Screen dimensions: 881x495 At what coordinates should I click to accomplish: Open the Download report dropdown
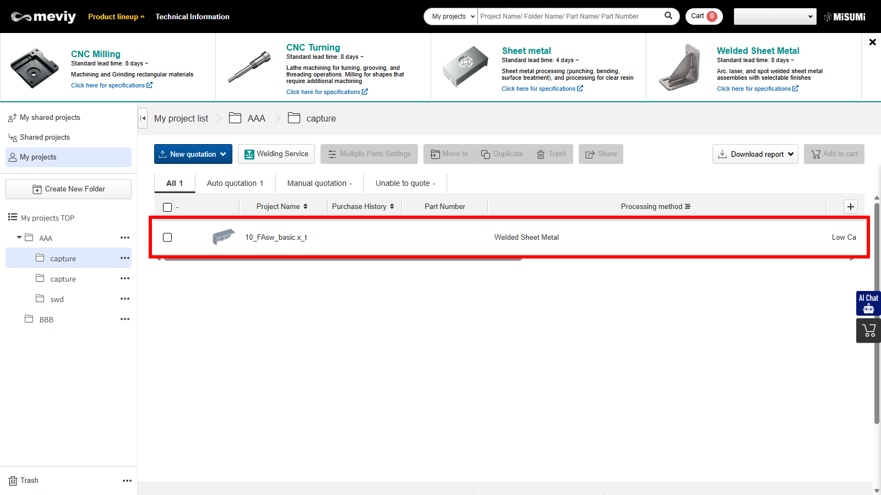tap(755, 154)
